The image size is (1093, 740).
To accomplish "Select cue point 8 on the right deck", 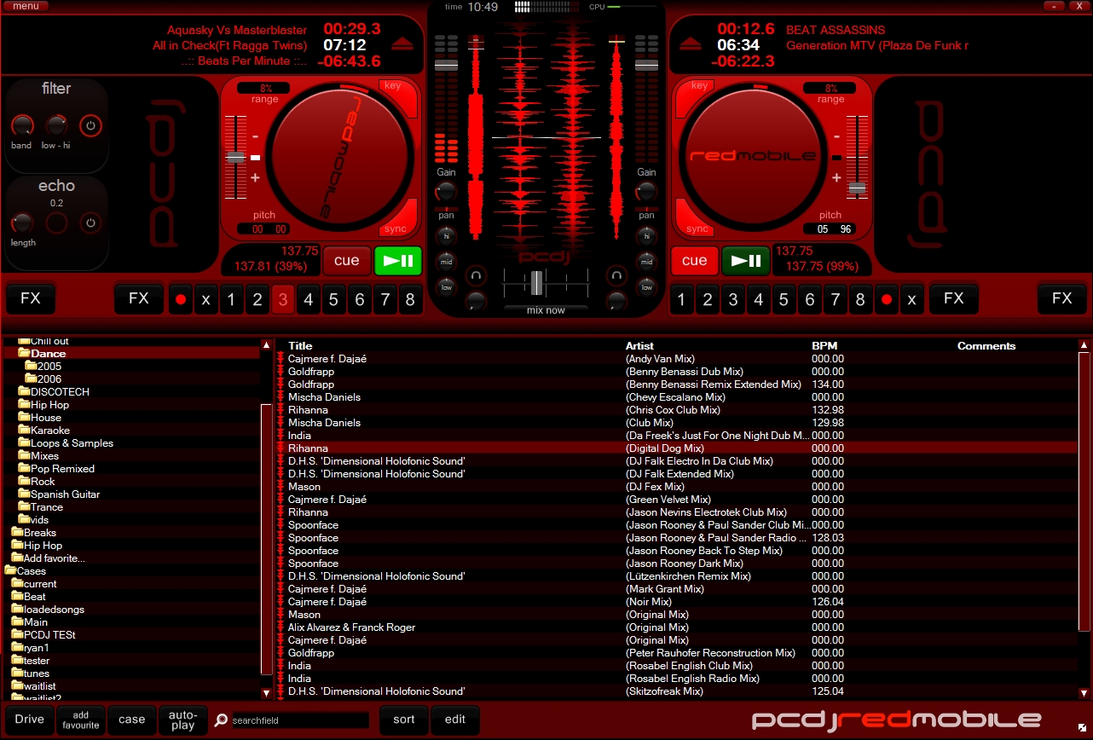I will [x=861, y=299].
